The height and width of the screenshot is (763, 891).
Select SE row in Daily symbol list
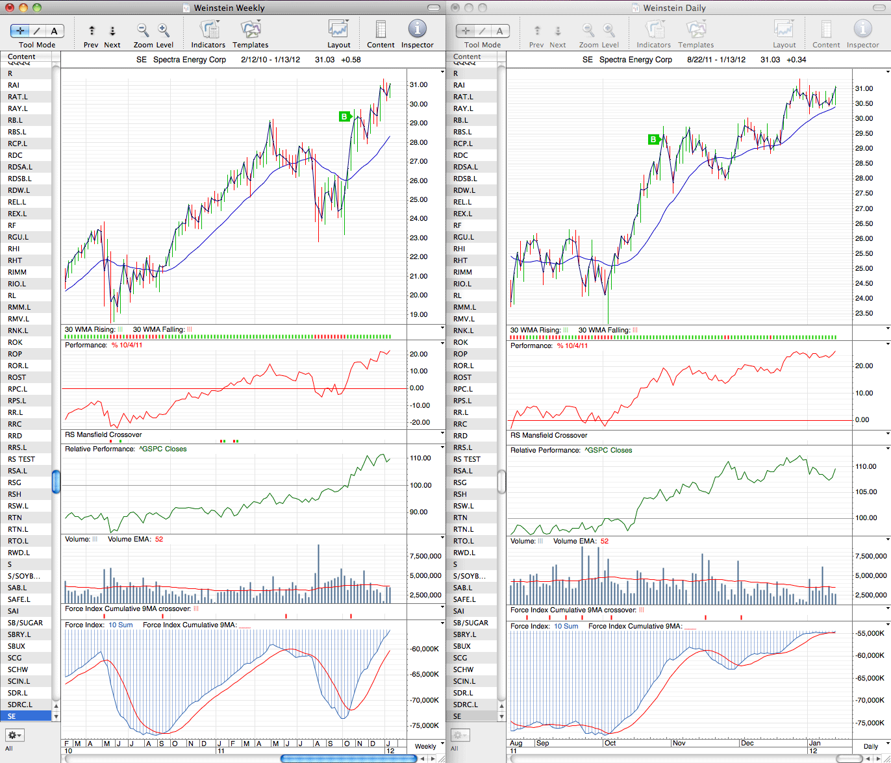click(x=471, y=716)
